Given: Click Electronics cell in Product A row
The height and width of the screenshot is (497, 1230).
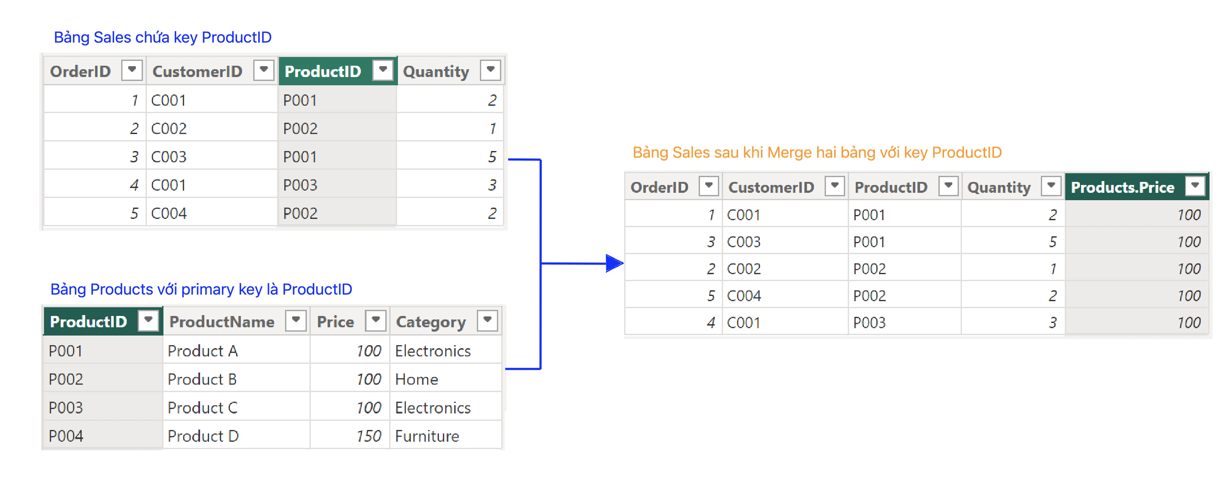Looking at the screenshot, I should 445,350.
